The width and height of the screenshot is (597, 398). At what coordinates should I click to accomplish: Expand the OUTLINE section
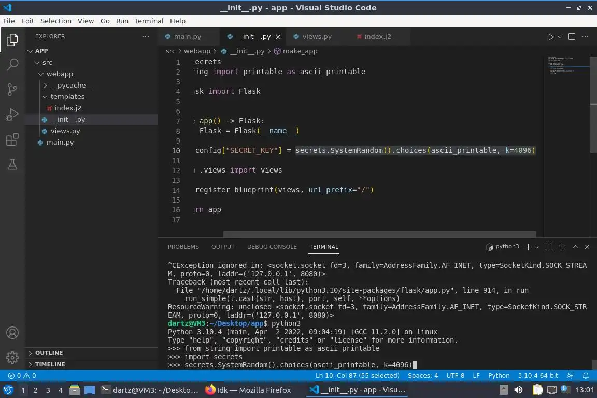pyautogui.click(x=91, y=353)
